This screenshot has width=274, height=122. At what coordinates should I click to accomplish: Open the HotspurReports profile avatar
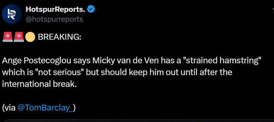[12, 14]
